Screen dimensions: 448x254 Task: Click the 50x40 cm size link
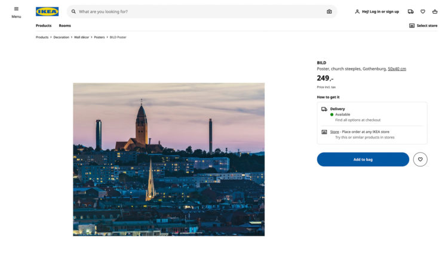pos(397,69)
